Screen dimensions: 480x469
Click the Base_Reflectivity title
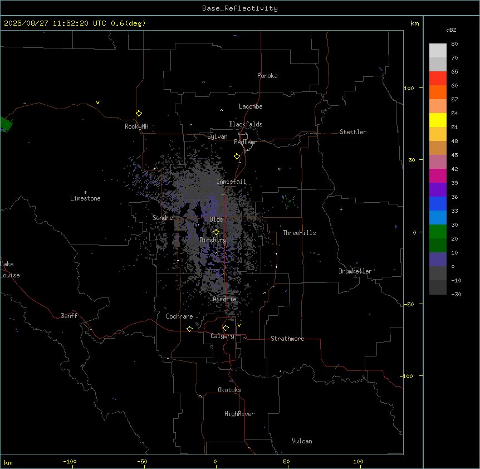tap(240, 8)
